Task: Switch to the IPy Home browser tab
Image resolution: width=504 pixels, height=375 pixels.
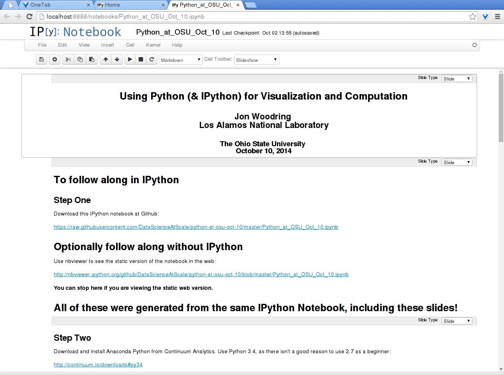Action: [x=130, y=5]
